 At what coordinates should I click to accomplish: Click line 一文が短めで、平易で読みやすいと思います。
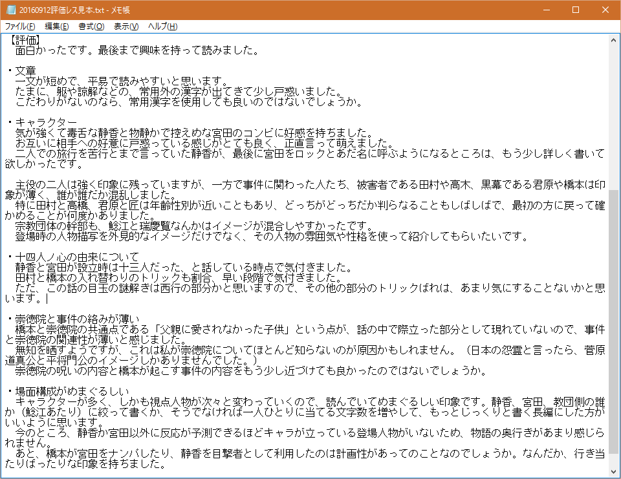click(122, 81)
